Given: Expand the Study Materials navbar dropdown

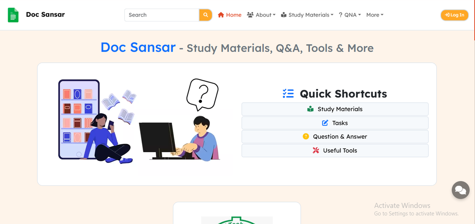Looking at the screenshot, I should [307, 15].
